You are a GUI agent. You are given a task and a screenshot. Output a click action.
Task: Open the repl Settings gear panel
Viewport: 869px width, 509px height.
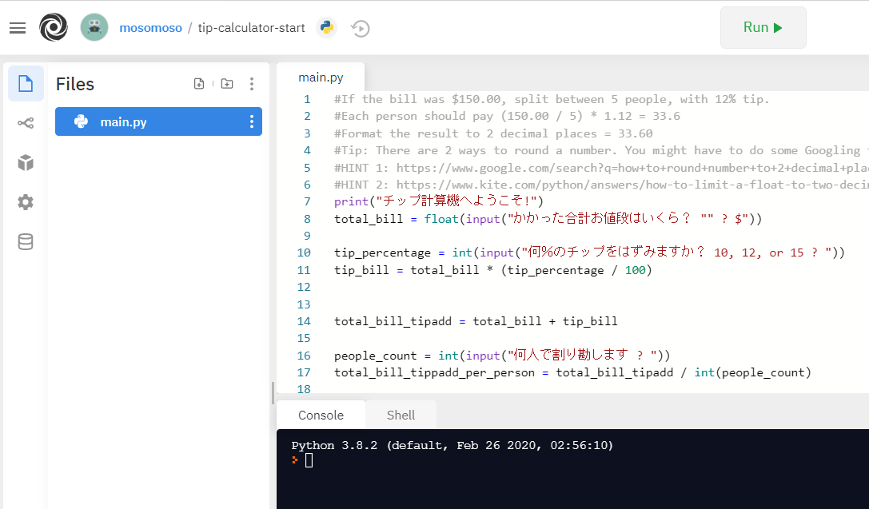[x=25, y=202]
